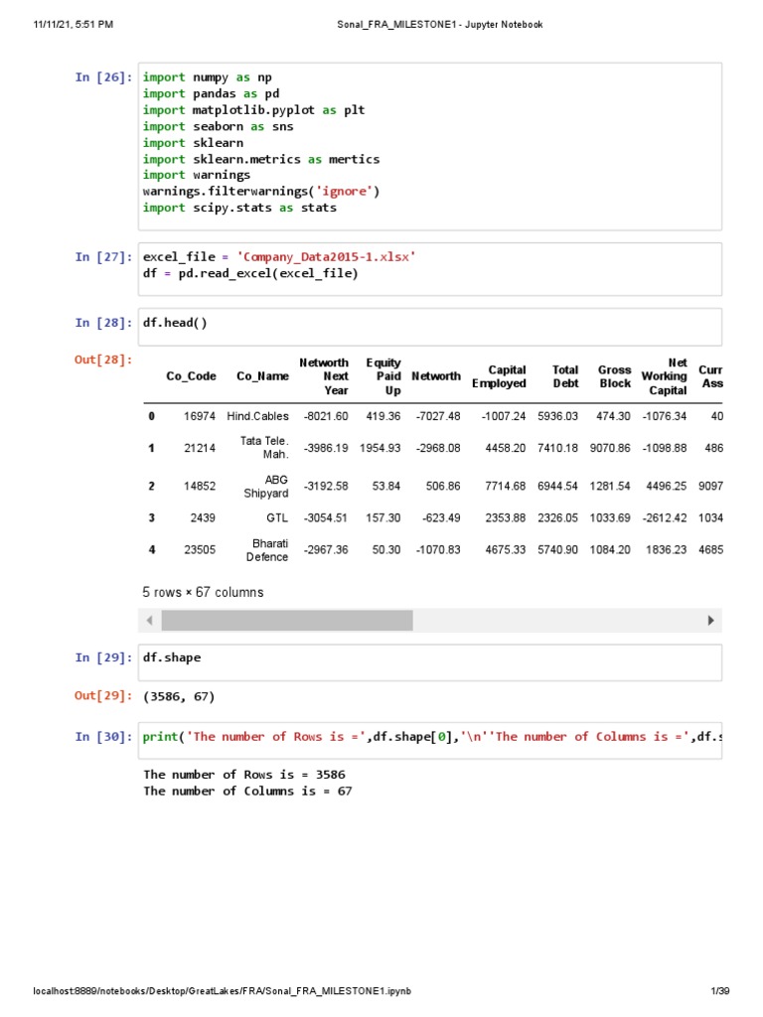Click the Networth value 506.86
This screenshot has width=763, height=1017.
coord(443,486)
